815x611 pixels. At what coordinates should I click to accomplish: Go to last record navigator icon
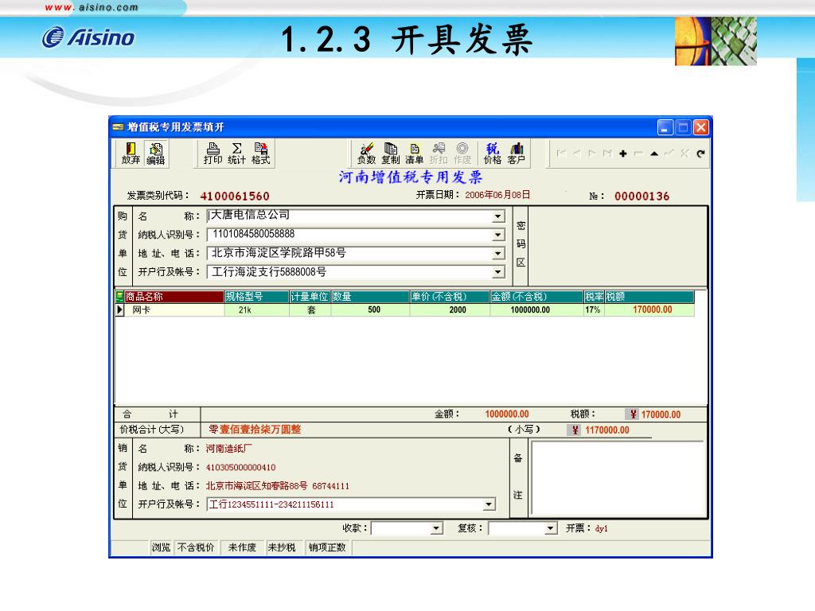[x=607, y=154]
